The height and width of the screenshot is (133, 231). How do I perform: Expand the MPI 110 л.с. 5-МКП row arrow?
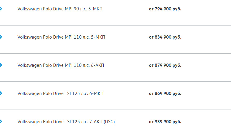1,37
